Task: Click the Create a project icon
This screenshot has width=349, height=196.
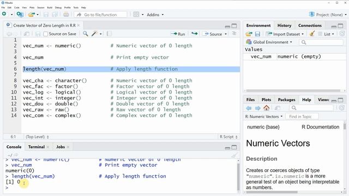Action: pyautogui.click(x=20, y=15)
